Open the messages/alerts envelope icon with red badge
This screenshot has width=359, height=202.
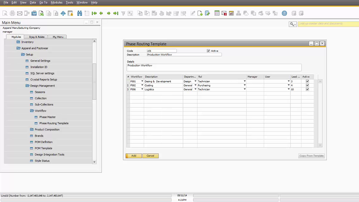tap(224, 13)
